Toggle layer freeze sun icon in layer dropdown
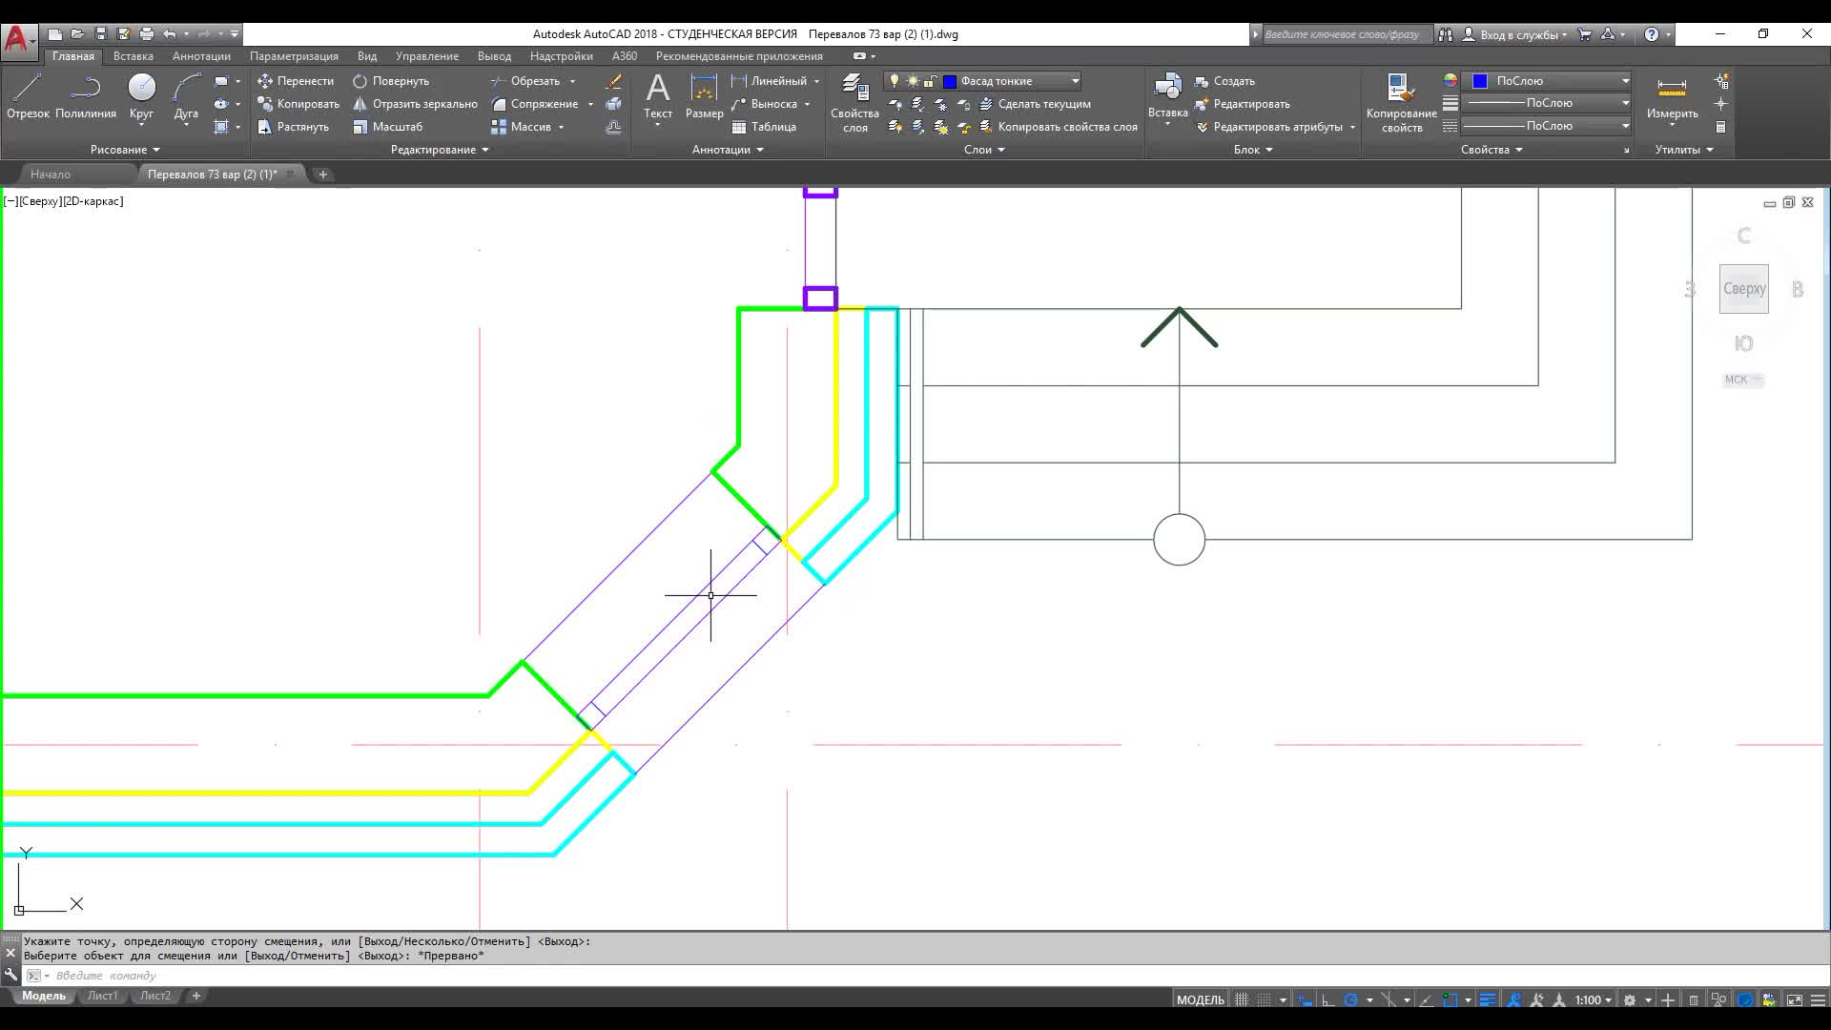 [913, 81]
